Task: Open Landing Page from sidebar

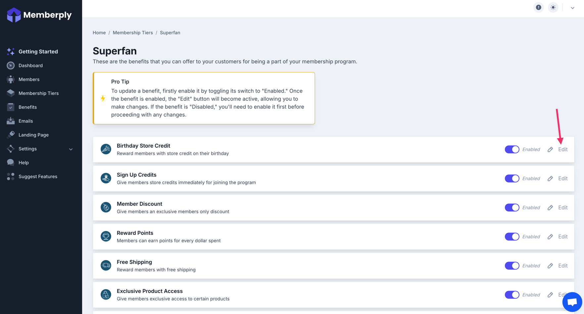Action: point(33,135)
